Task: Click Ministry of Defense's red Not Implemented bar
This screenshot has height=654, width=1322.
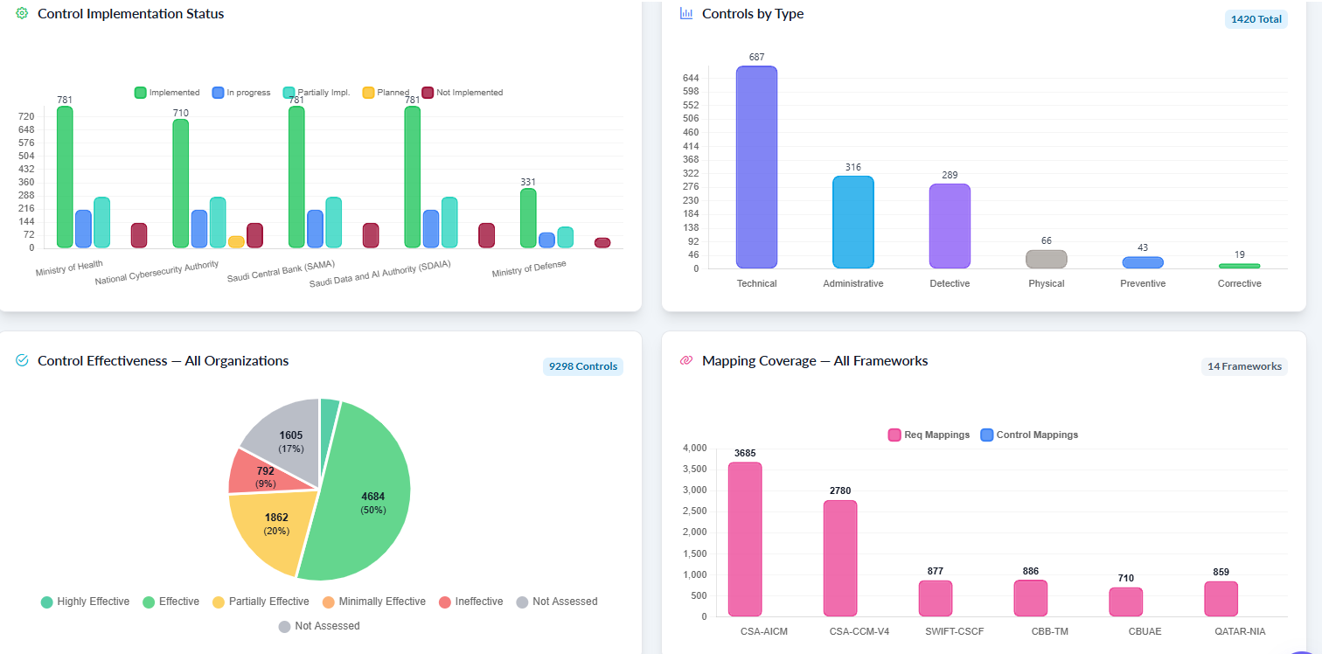Action: [x=602, y=243]
